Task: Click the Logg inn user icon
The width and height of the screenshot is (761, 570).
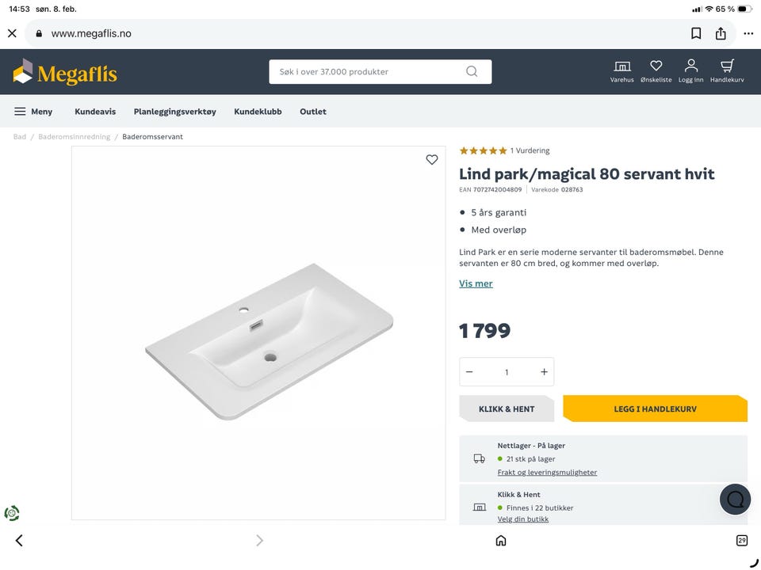Action: pos(691,66)
